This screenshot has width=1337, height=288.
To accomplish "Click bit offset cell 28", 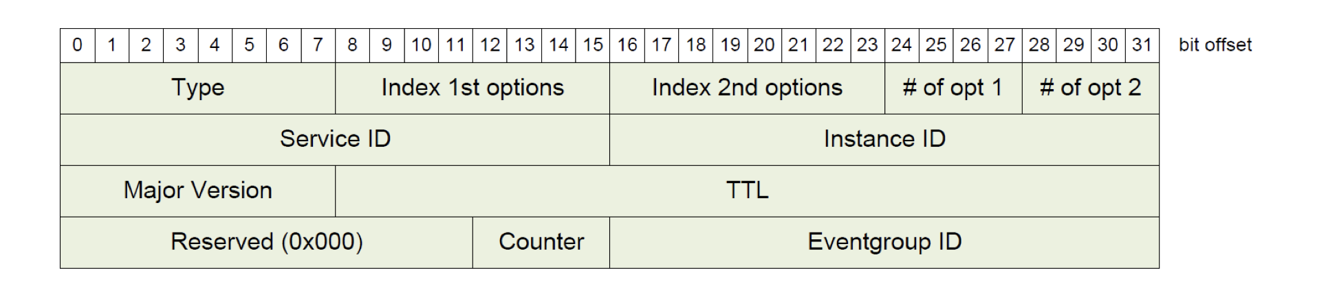I will (1039, 45).
